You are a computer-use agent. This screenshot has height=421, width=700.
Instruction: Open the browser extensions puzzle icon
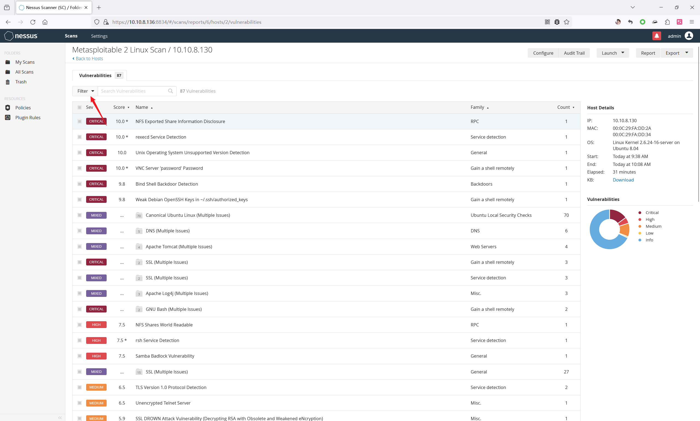point(667,22)
